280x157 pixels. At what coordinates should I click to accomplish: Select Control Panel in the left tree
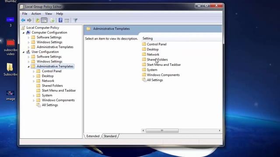52,71
